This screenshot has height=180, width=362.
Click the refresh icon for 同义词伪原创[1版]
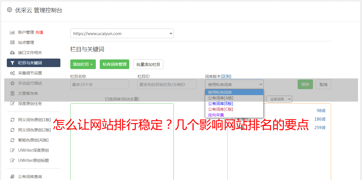point(12,120)
